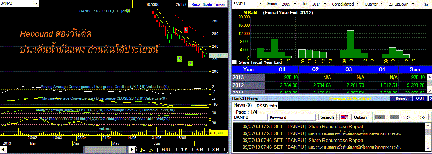
Task: Set chart range to 1Y
Action: pyautogui.click(x=184, y=150)
